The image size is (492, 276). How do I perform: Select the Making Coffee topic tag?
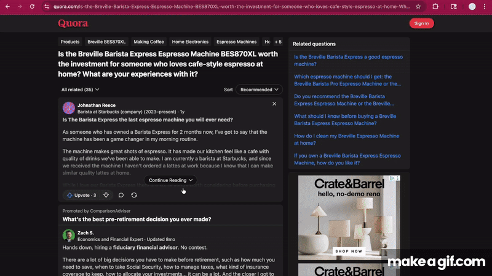149,42
